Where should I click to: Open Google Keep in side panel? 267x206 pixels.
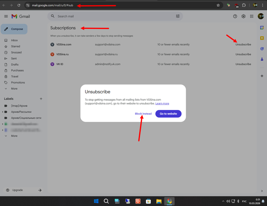pyautogui.click(x=262, y=38)
